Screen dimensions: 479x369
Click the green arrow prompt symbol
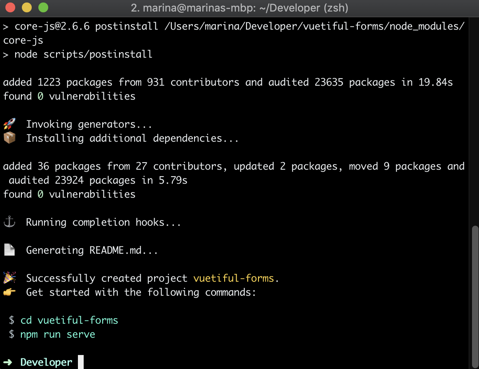click(8, 362)
